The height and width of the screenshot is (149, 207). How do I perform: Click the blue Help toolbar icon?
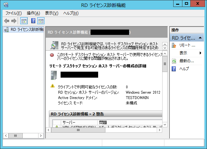point(33,21)
